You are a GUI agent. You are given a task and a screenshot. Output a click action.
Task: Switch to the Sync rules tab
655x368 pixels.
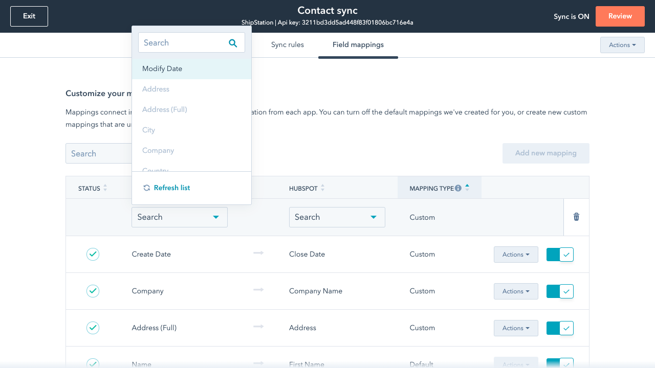pos(287,44)
